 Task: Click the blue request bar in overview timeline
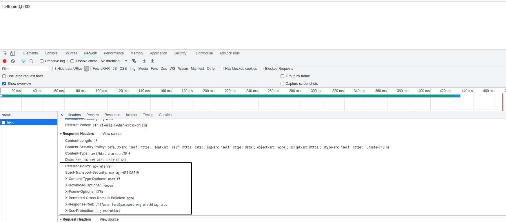[x=230, y=96]
